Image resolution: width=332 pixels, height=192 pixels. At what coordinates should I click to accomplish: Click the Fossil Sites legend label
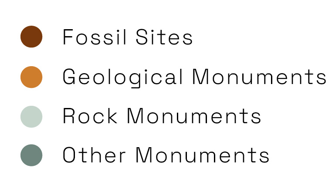128,37
